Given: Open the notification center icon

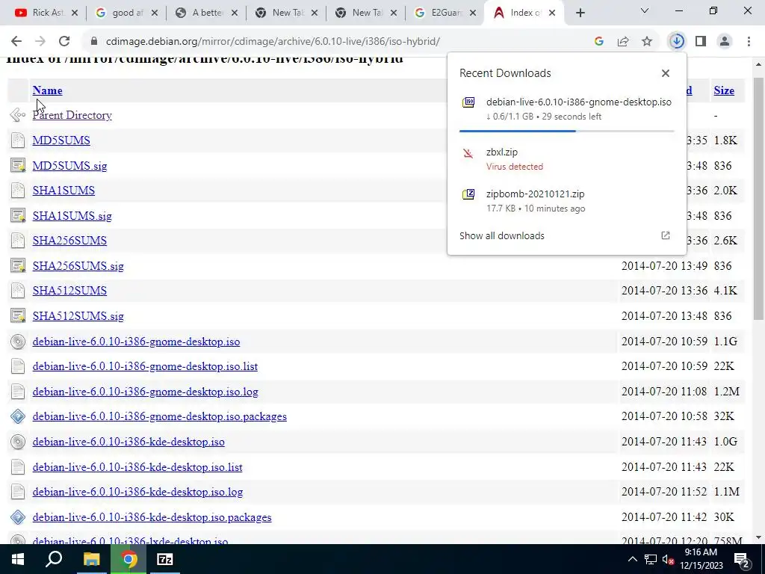Looking at the screenshot, I should [742, 559].
